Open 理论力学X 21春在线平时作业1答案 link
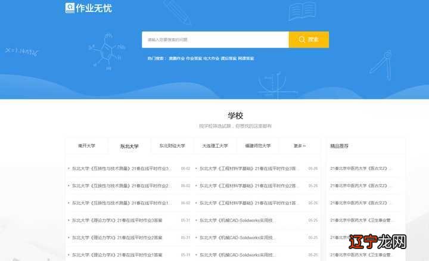 click(x=117, y=254)
